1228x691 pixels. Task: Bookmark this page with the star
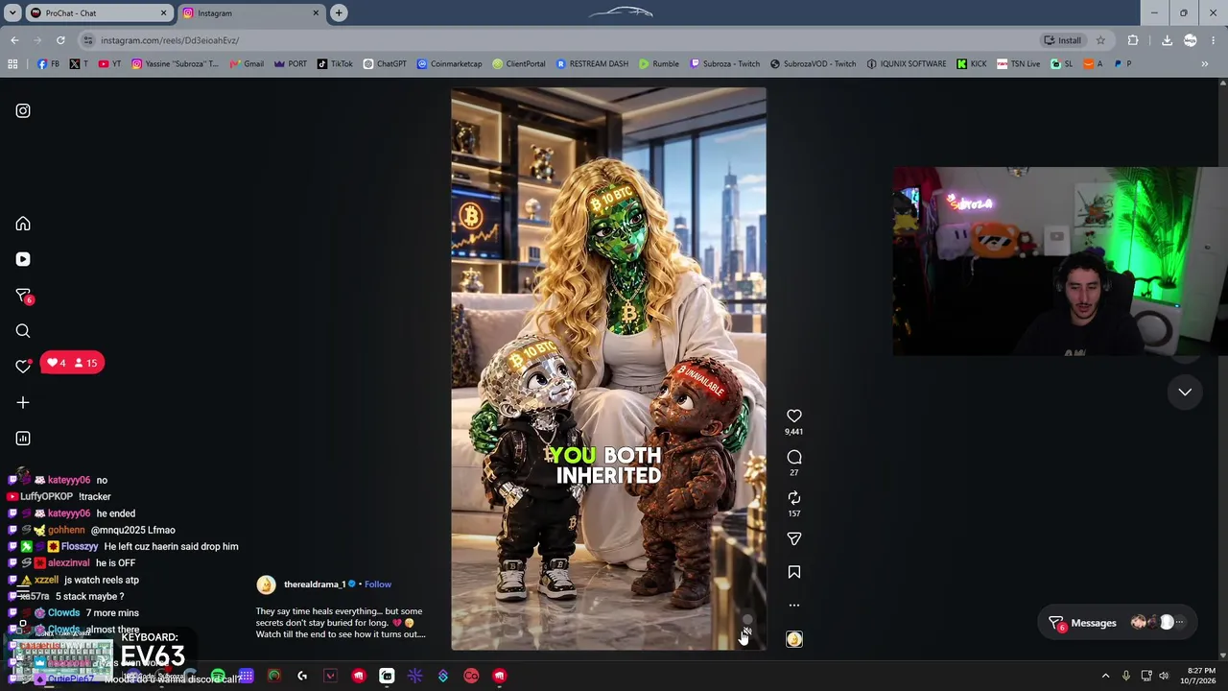point(1100,40)
